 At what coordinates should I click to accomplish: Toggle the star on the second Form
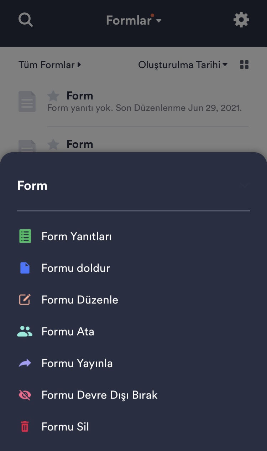53,144
